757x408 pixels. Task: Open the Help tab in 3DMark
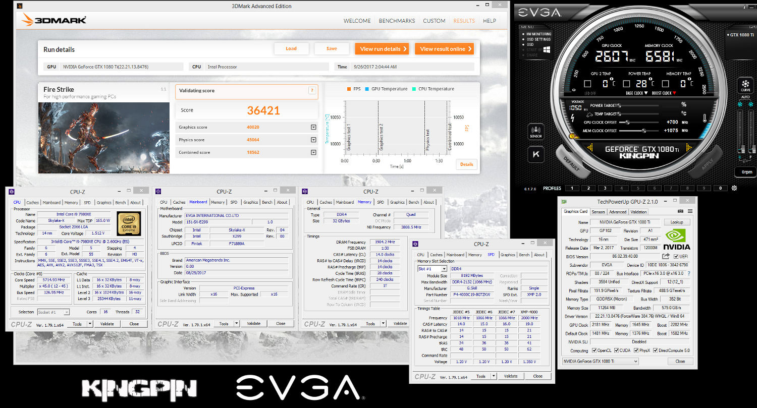(490, 21)
